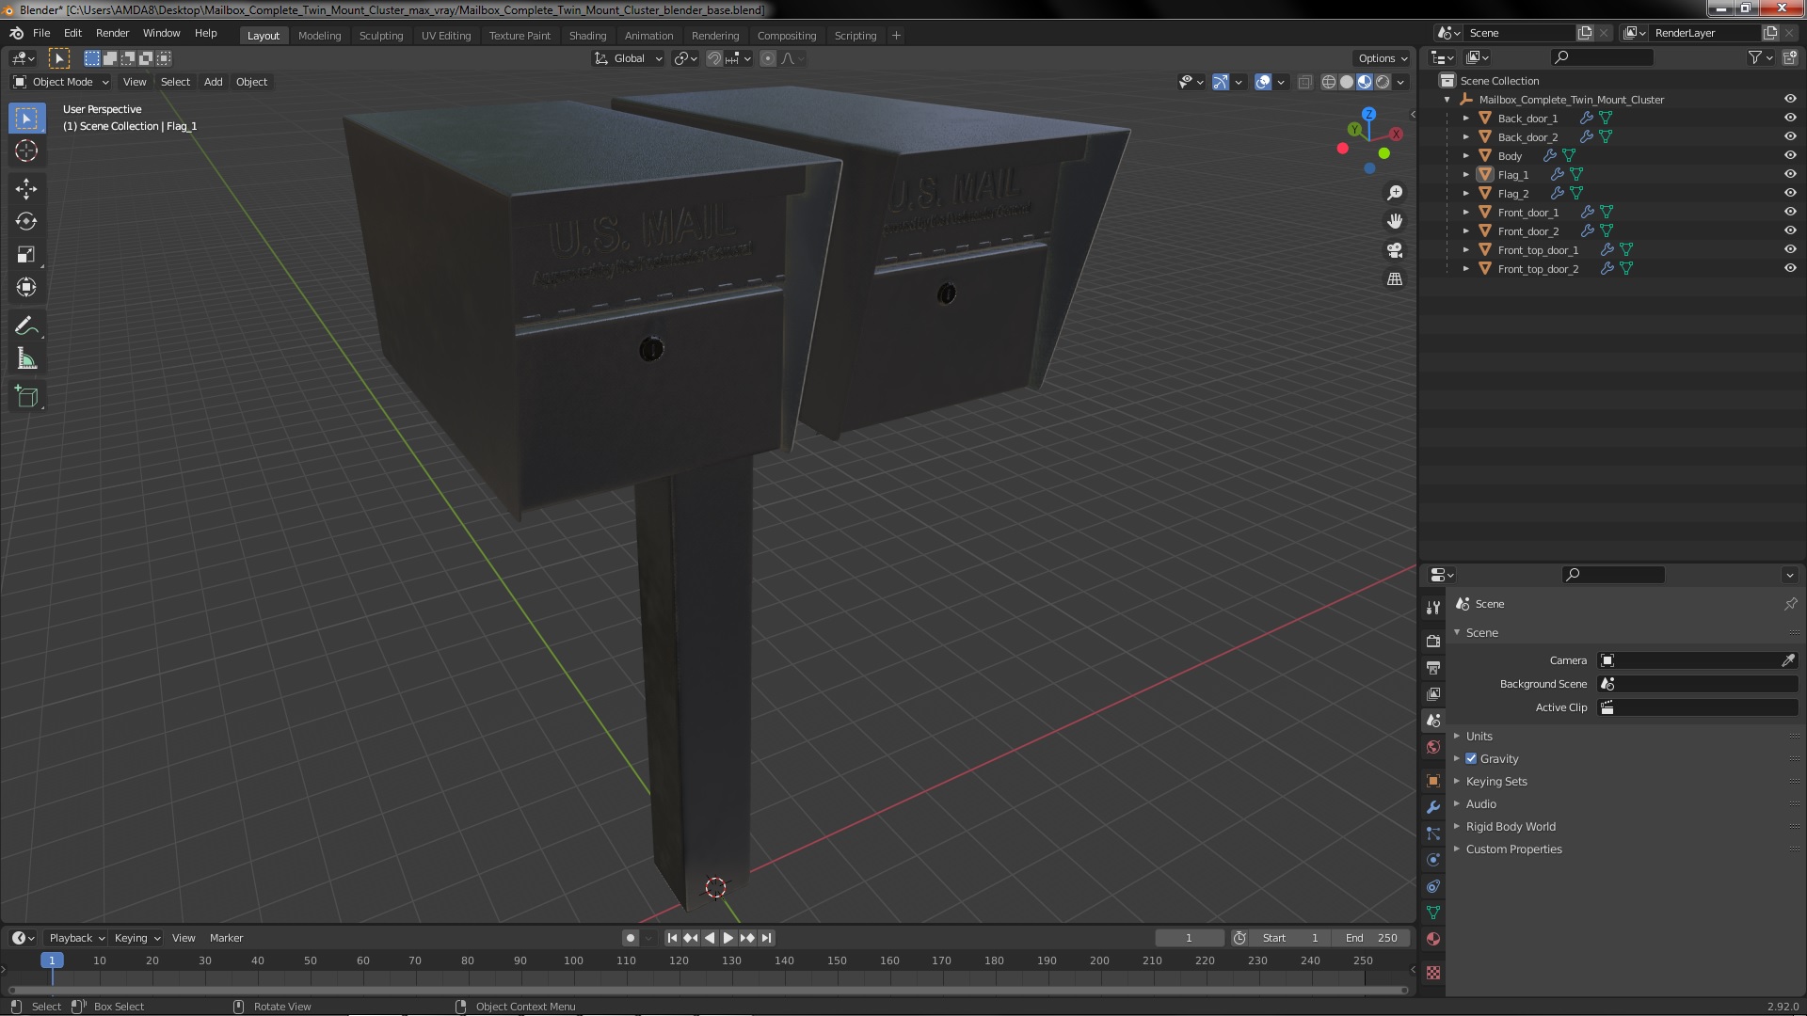1807x1016 pixels.
Task: Select Front_top_door_1 in the outliner
Action: [1538, 249]
